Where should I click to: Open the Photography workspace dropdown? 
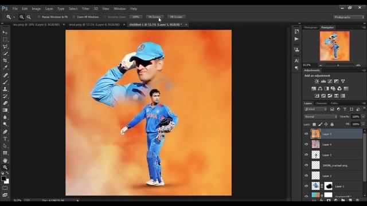coord(349,17)
